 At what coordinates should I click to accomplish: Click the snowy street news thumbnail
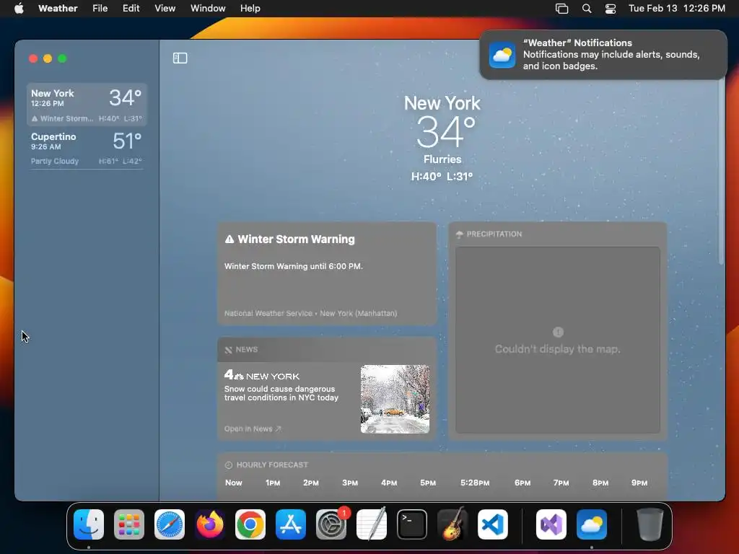(395, 399)
